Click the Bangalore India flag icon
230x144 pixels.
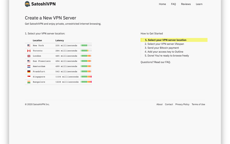point(29,82)
